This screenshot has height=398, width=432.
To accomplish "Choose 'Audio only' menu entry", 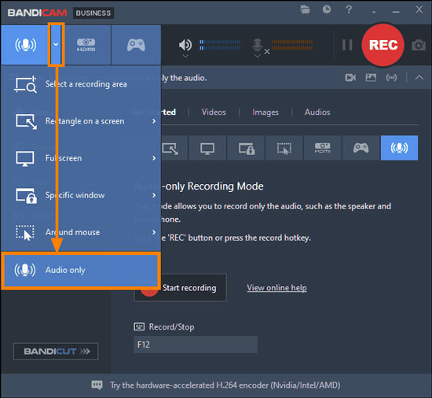I will 81,270.
